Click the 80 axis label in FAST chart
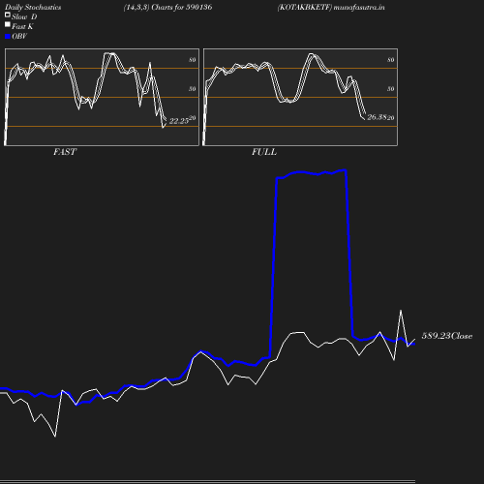 point(193,60)
